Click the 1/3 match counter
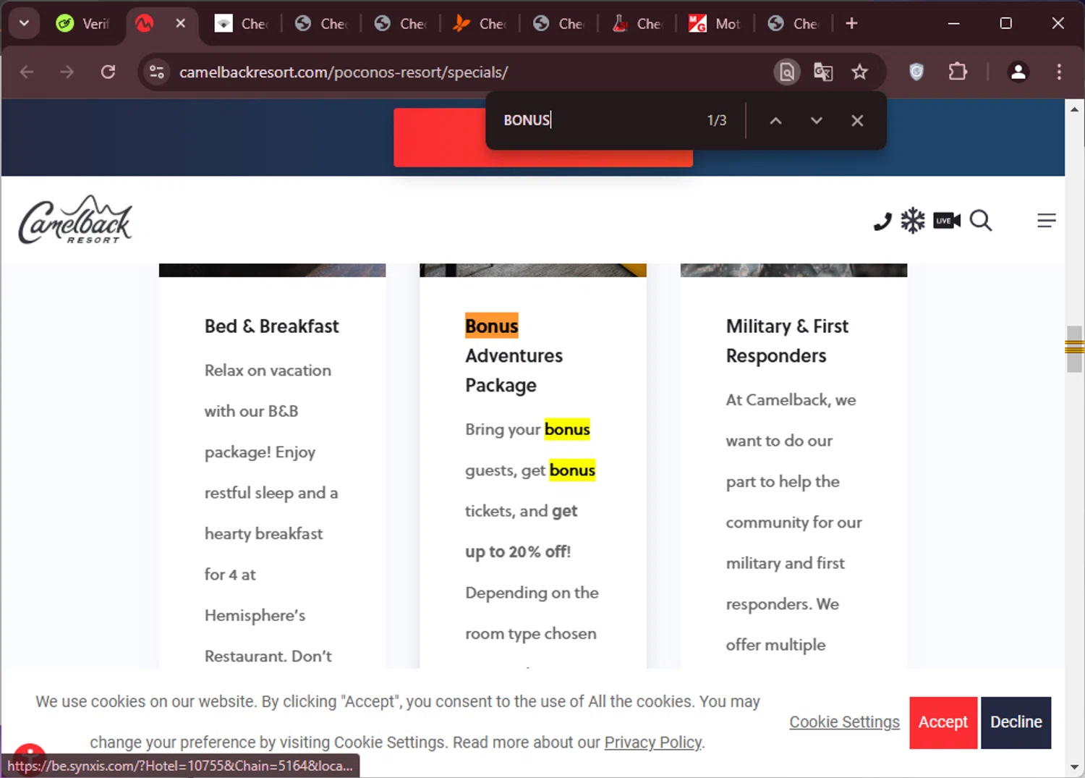The image size is (1085, 778). [x=717, y=120]
